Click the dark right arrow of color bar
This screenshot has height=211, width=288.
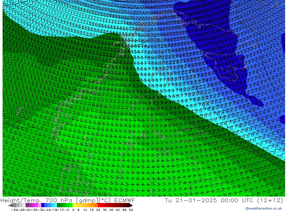(x=131, y=205)
